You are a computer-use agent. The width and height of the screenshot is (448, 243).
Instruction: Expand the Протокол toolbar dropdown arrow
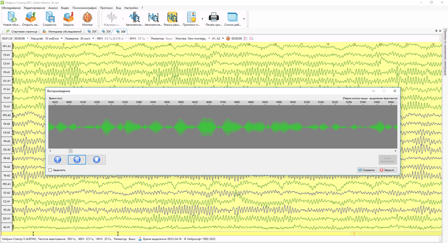[202, 18]
